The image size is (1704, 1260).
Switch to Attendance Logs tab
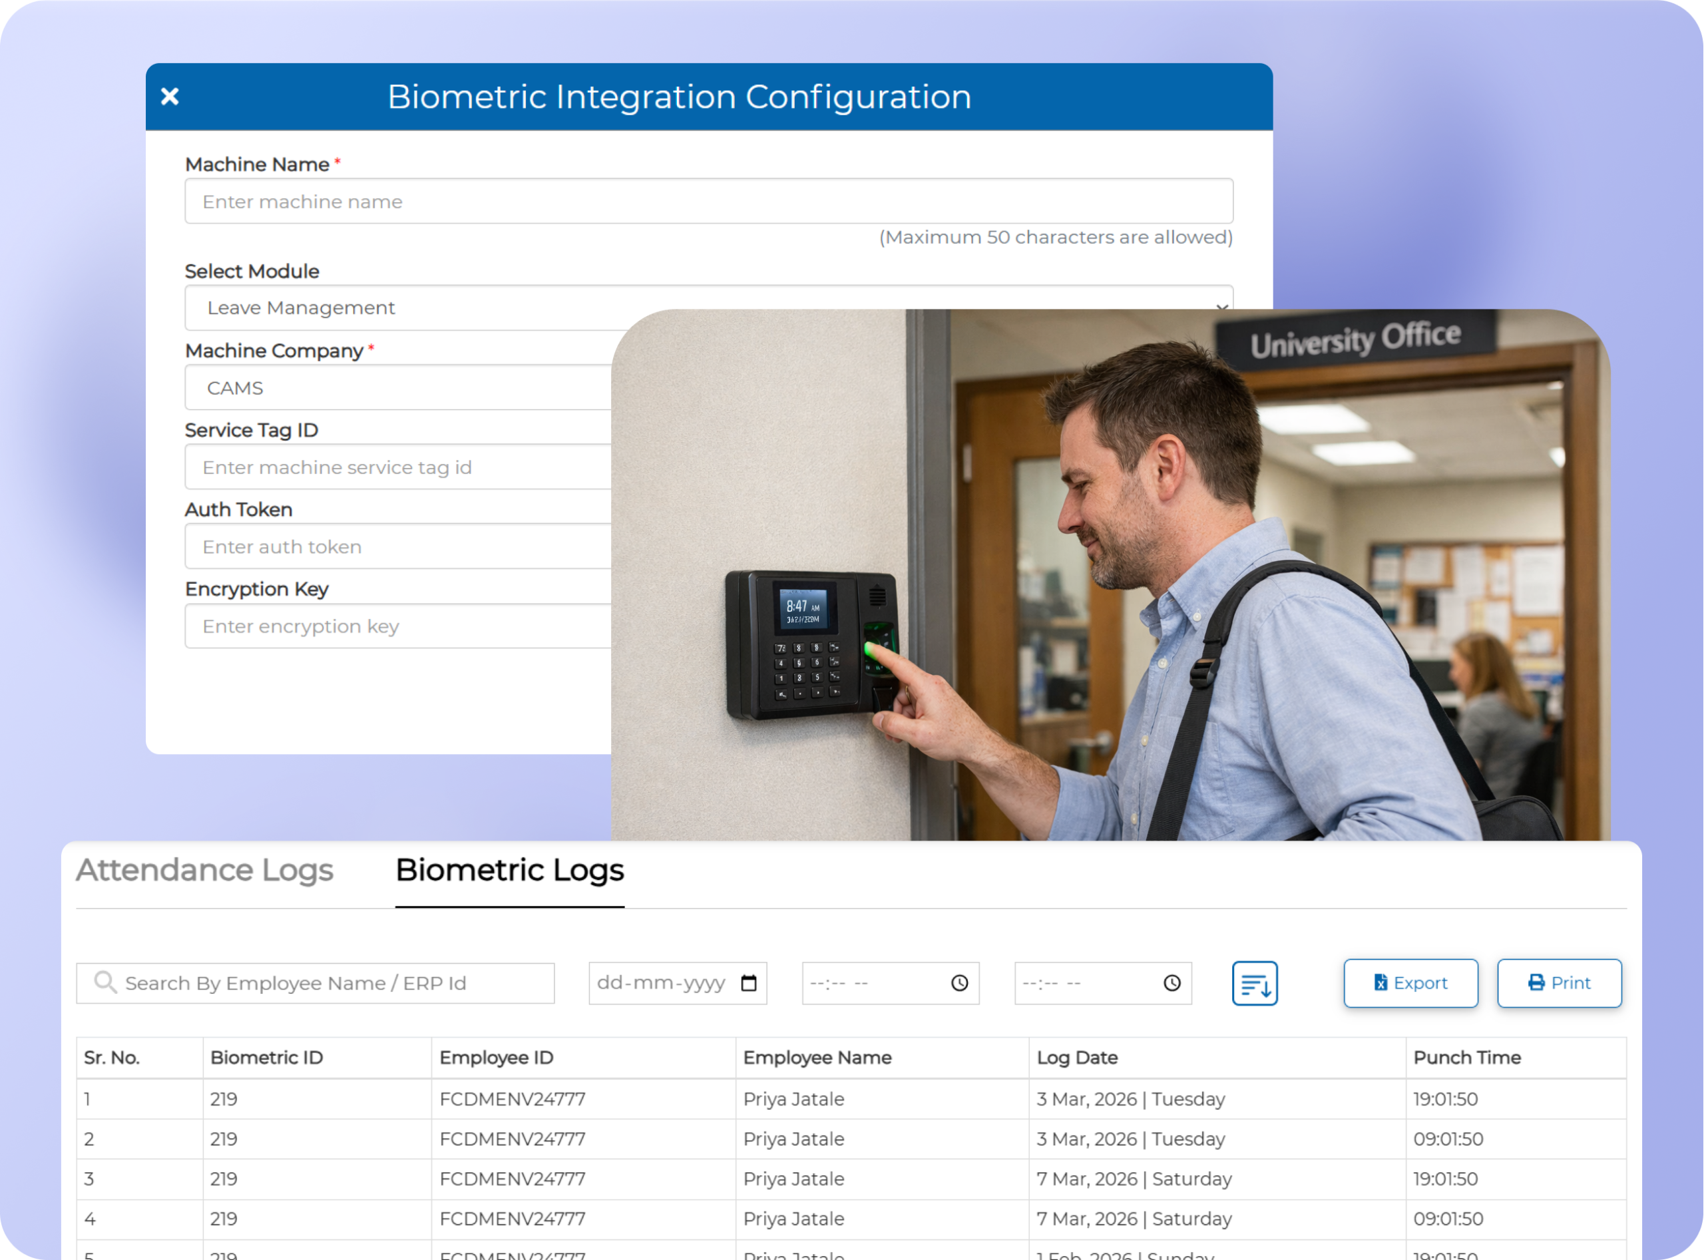pos(204,870)
